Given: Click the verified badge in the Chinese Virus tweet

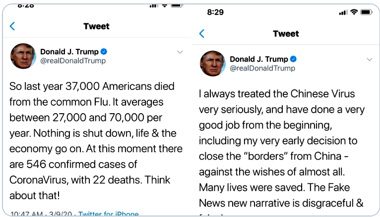Looking at the screenshot, I should [294, 59].
